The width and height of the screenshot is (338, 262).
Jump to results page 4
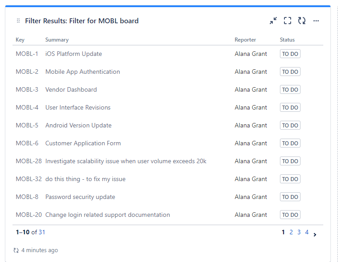(307, 232)
